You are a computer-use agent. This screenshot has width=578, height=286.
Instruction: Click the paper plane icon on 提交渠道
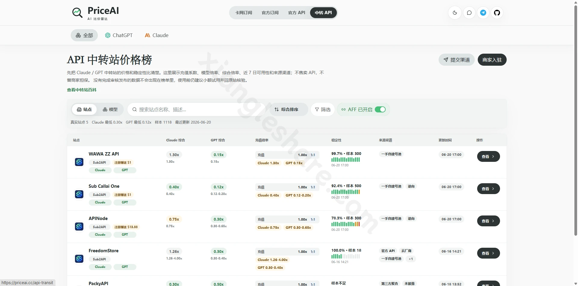446,60
